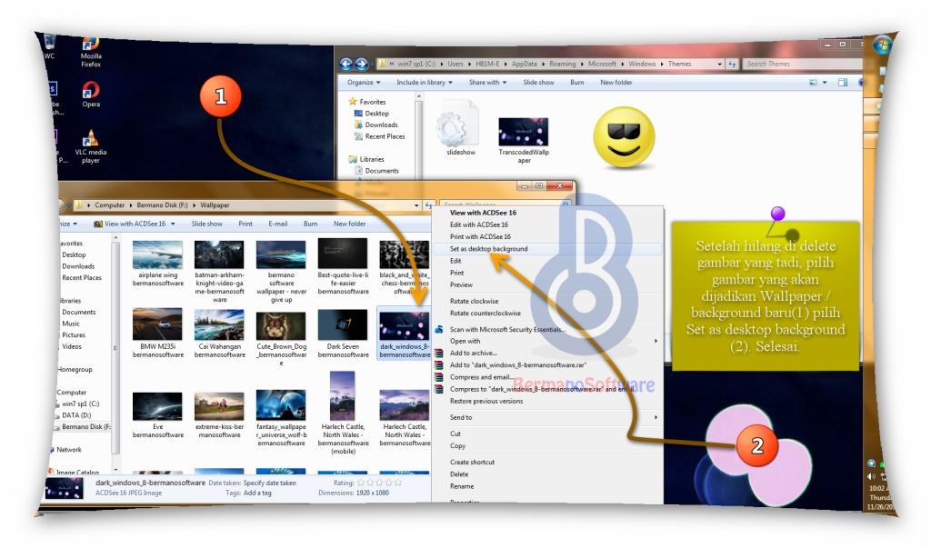This screenshot has height=548, width=931.
Task: Click Slide show in Wallpaper toolbar
Action: 206,224
